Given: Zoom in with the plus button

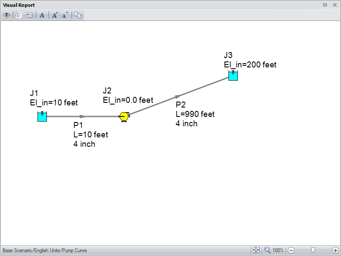Looking at the screenshot, I should tap(336, 250).
